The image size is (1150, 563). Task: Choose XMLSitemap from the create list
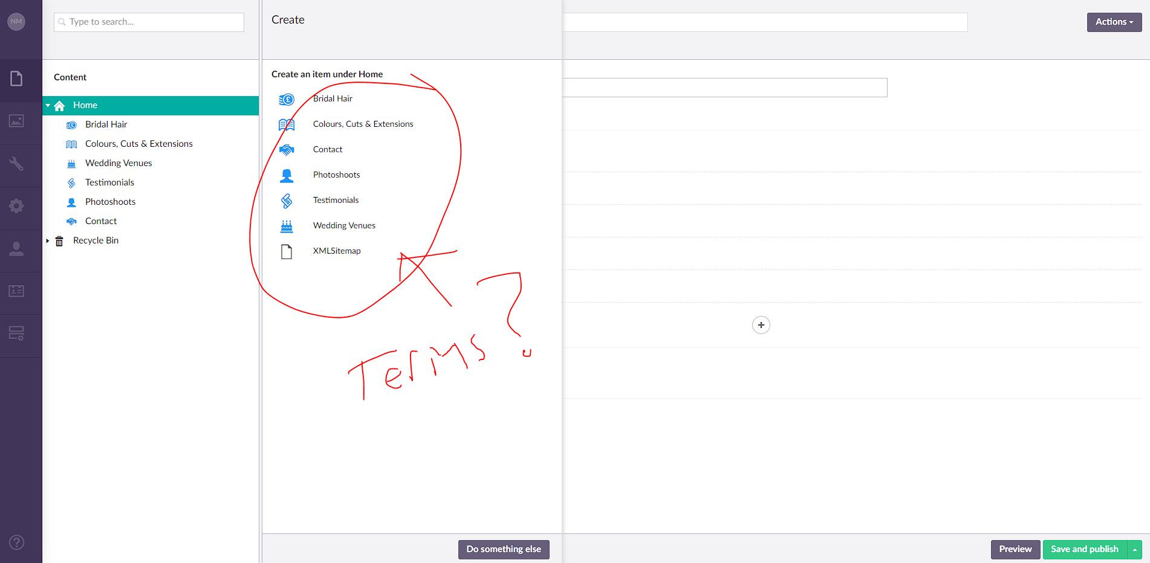click(x=336, y=251)
